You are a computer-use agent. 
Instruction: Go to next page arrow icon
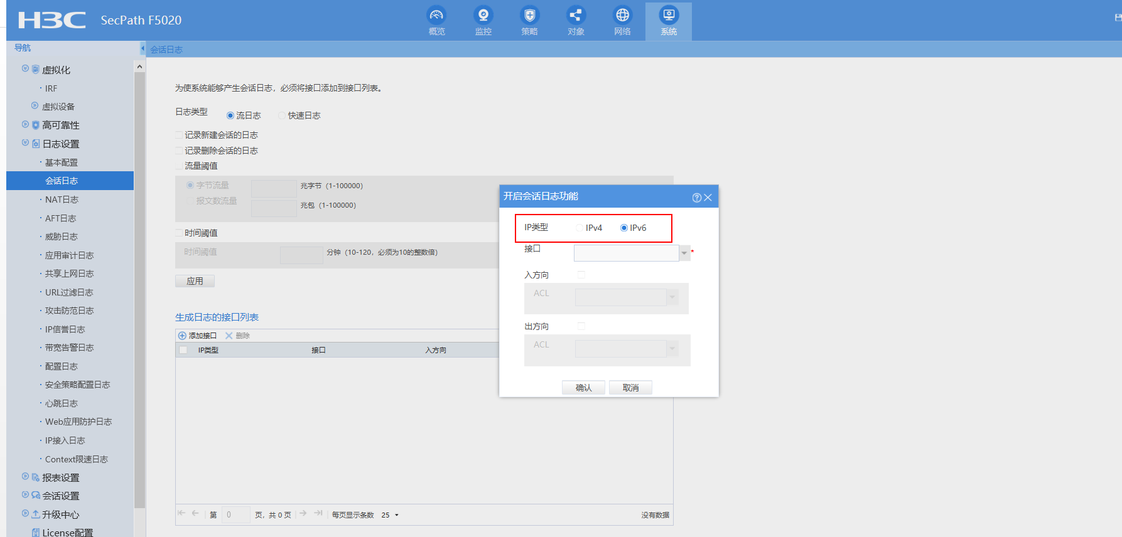pos(303,513)
